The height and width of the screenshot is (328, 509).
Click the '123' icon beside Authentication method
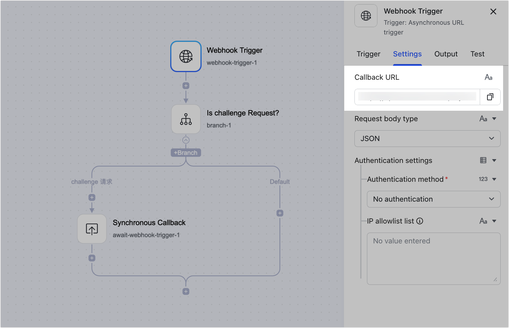(483, 179)
